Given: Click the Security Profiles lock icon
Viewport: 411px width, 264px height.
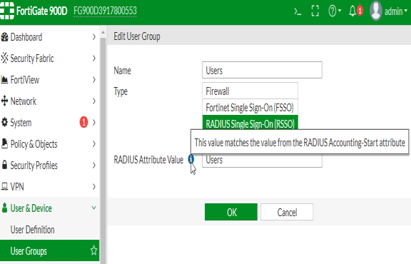Looking at the screenshot, I should pos(4,165).
